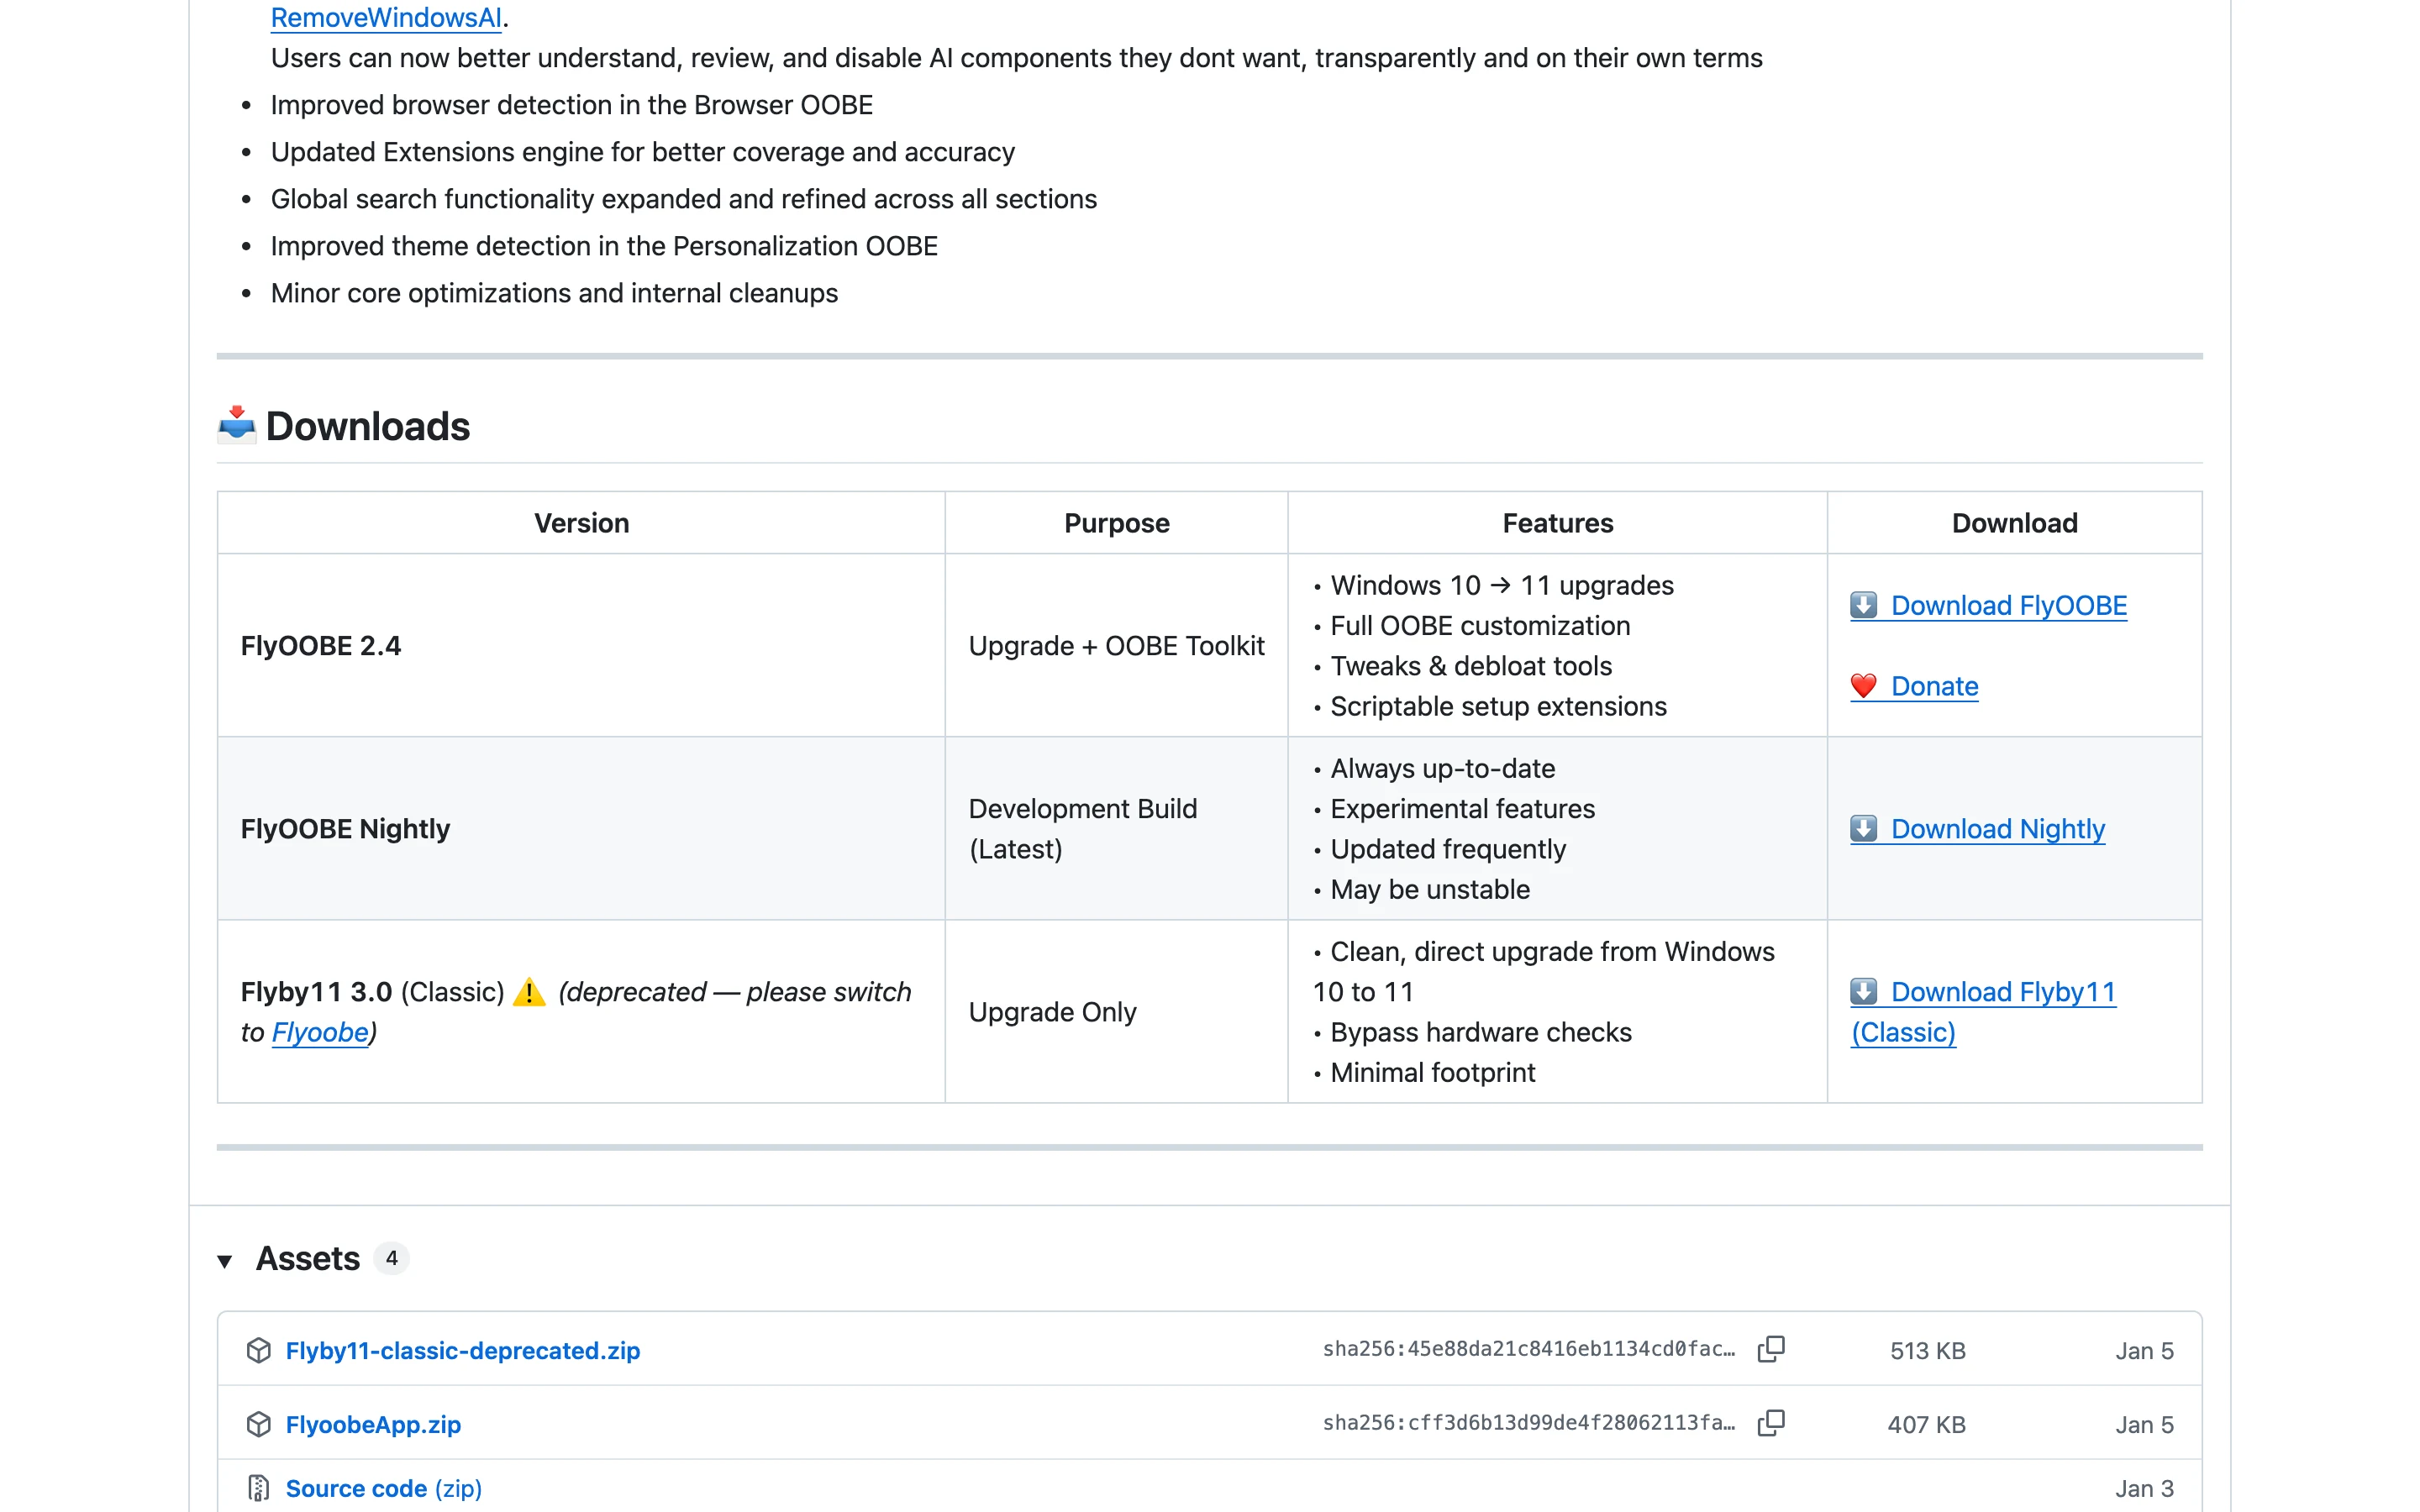
Task: Click 'Global search functionality expanded' bullet text
Action: point(684,199)
